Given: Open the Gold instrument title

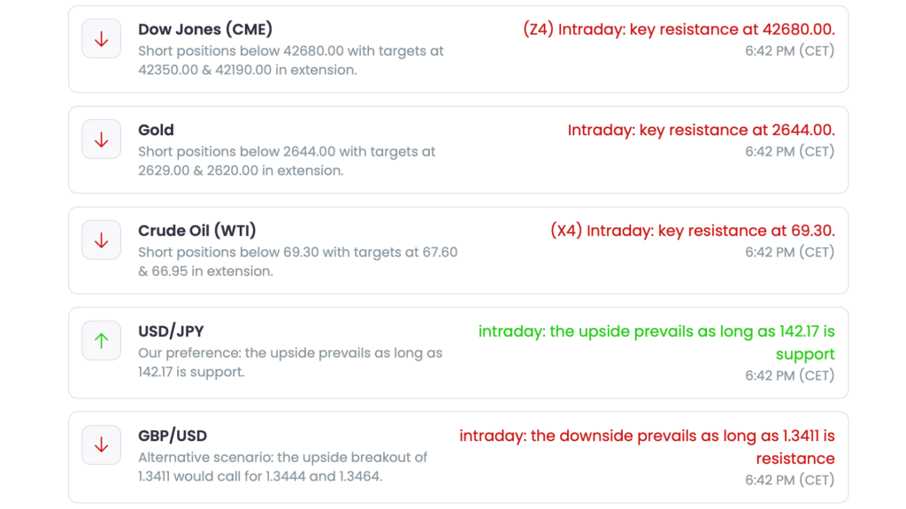Looking at the screenshot, I should [x=156, y=130].
